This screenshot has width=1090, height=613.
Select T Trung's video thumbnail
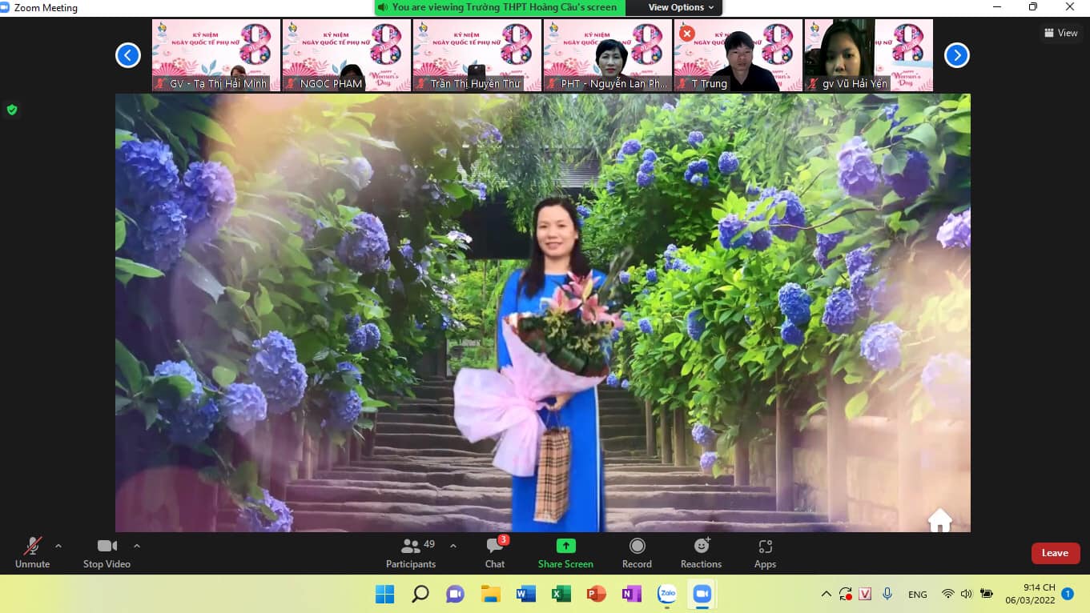(738, 55)
